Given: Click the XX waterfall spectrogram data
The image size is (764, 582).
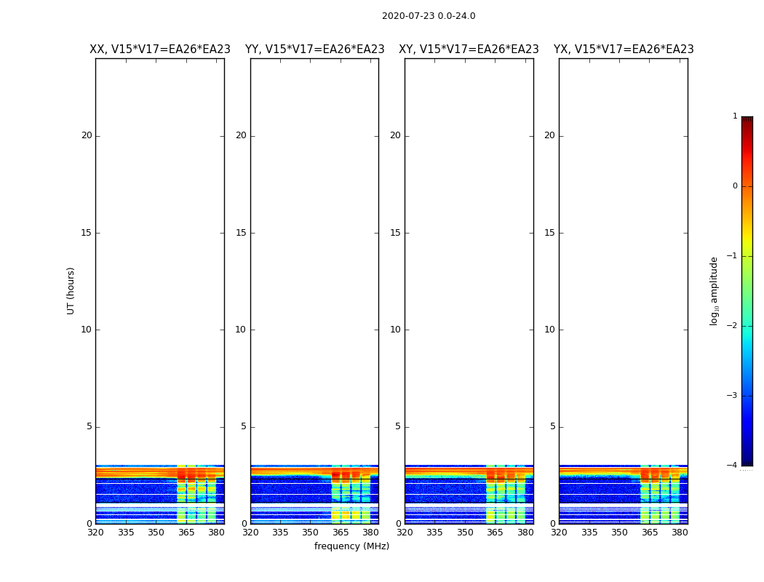Looking at the screenshot, I should point(160,494).
